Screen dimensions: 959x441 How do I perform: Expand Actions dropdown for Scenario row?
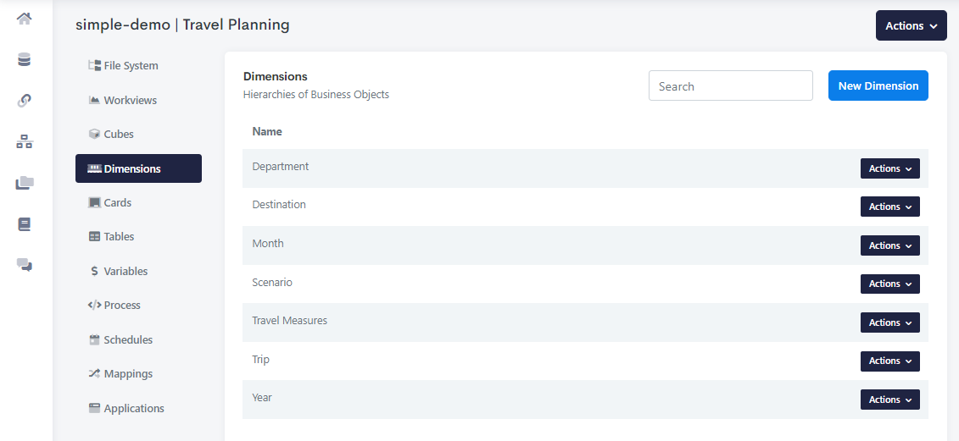pyautogui.click(x=889, y=284)
